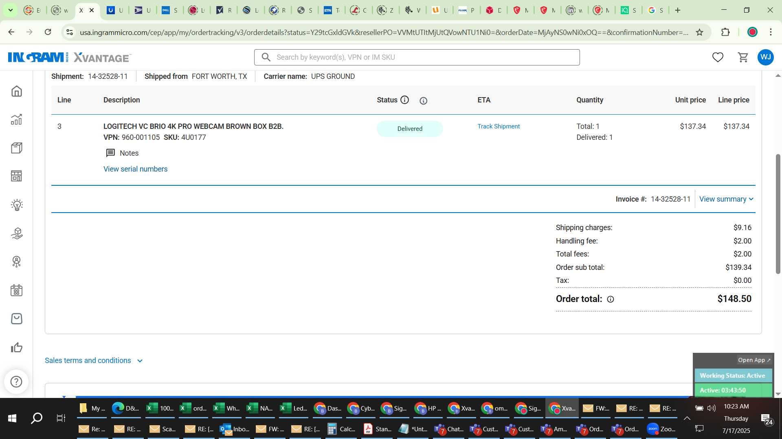Open the Chrome three-dot menu
Viewport: 782px width, 439px height.
(771, 32)
